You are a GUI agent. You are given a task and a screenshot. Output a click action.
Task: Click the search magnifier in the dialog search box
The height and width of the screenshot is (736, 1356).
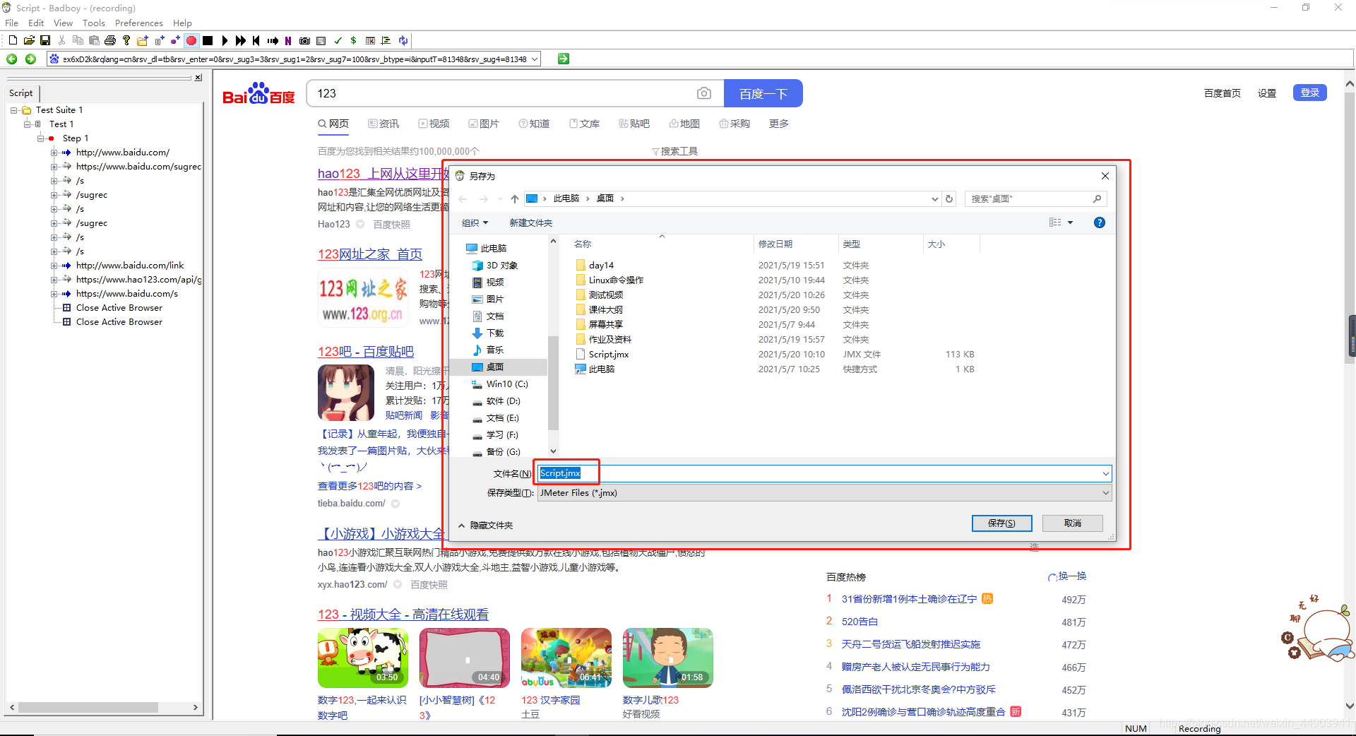click(x=1097, y=198)
